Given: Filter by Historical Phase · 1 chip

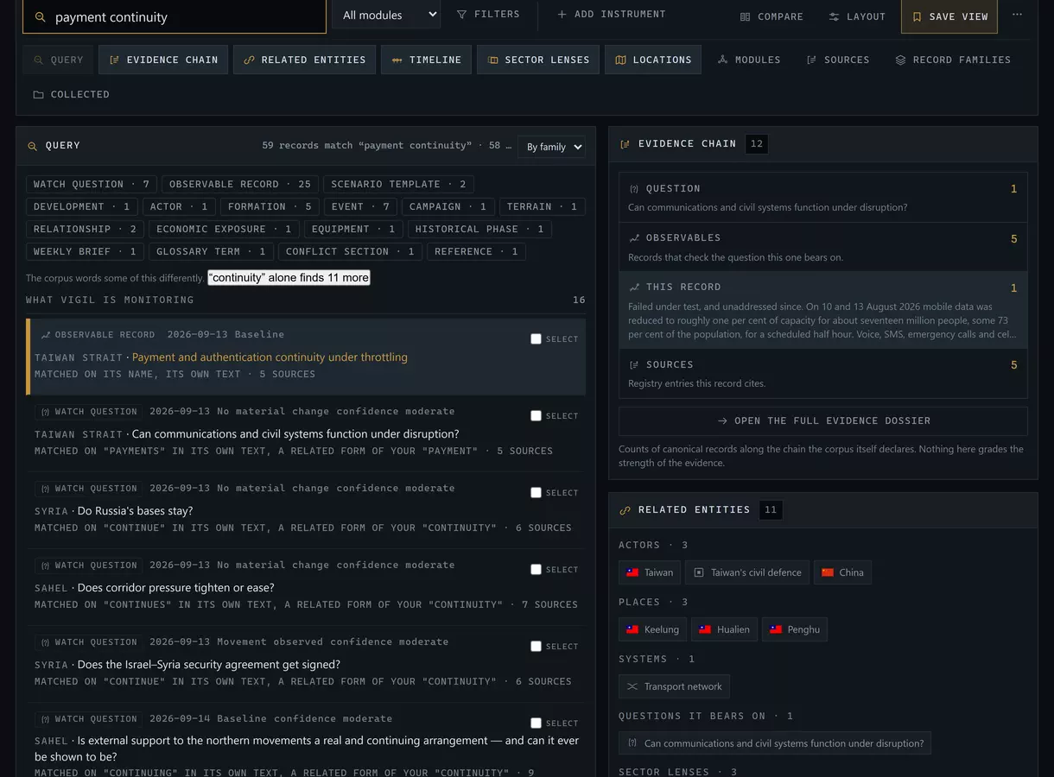Looking at the screenshot, I should click(x=479, y=229).
